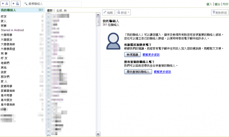The width and height of the screenshot is (229, 137).
Task: Open the 大學學弟妹 group
Action: pyautogui.click(x=8, y=44)
